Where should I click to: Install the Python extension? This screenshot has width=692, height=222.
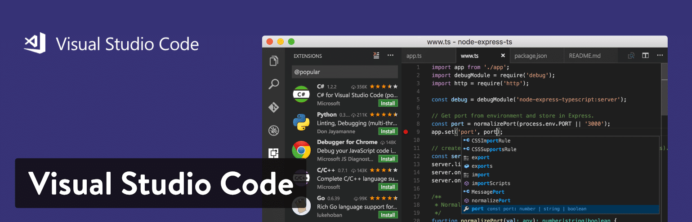pos(388,131)
